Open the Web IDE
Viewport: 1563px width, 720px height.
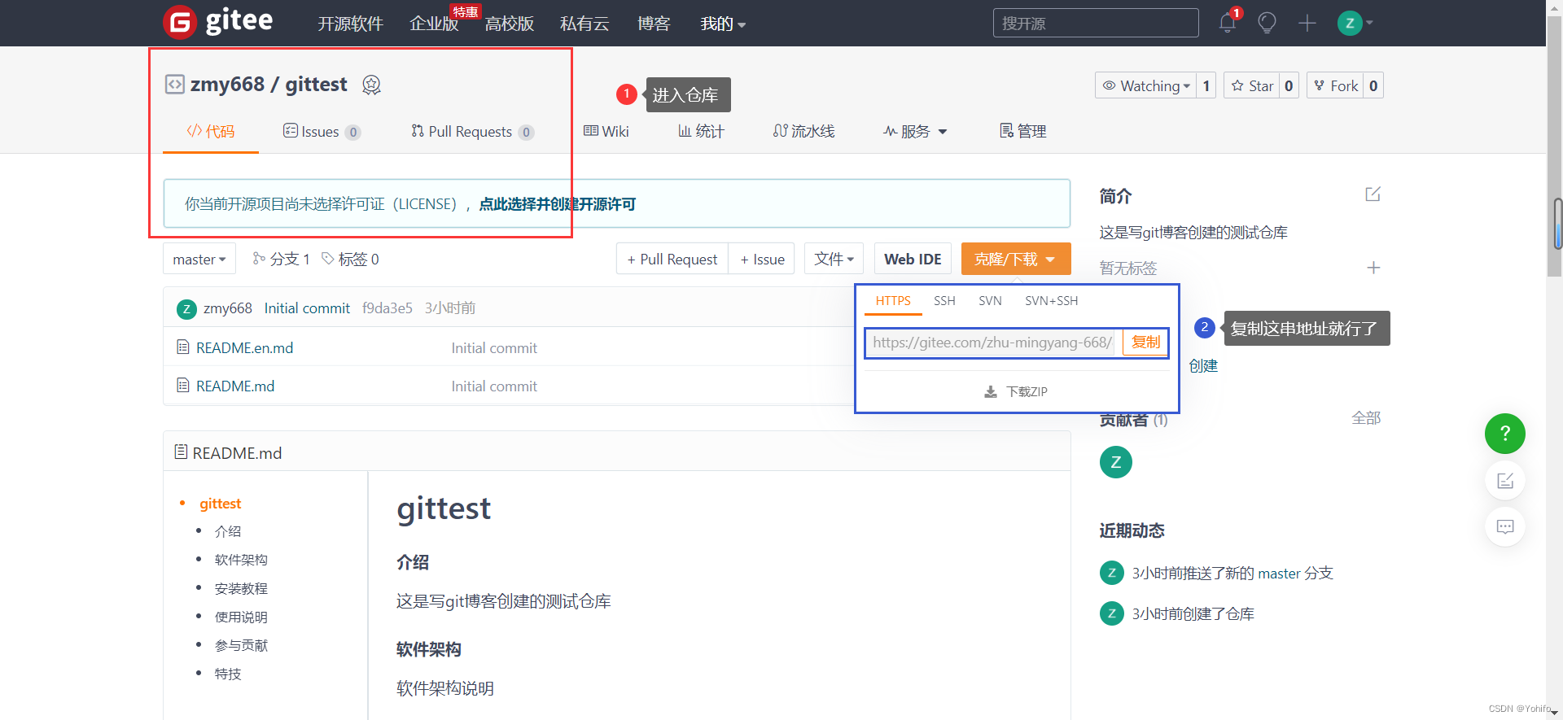(913, 259)
